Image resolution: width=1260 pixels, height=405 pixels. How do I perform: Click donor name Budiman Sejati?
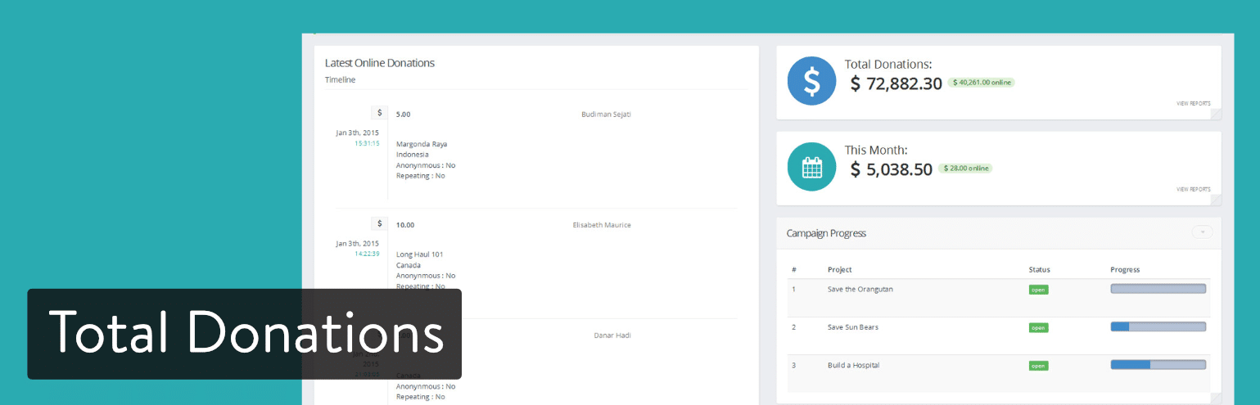(606, 115)
